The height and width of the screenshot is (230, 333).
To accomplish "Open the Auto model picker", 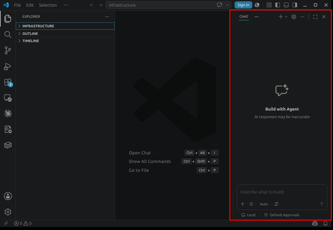I will (x=264, y=204).
